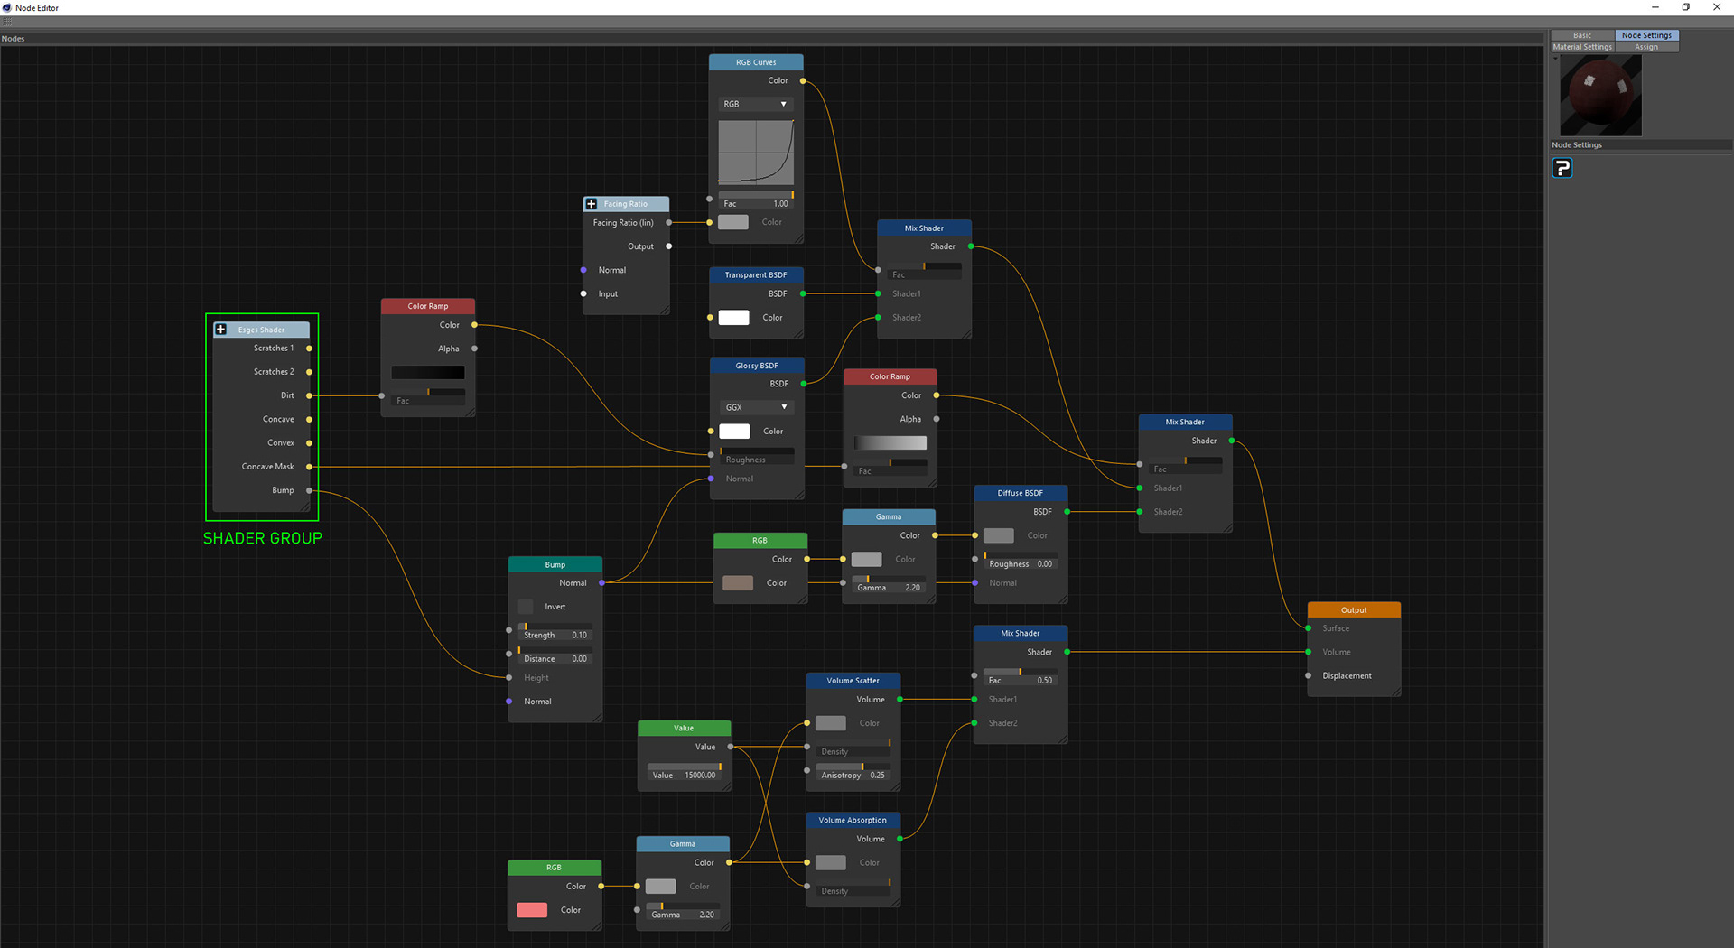Viewport: 1734px width, 948px height.
Task: Select the Volume Absorption node header
Action: click(853, 820)
